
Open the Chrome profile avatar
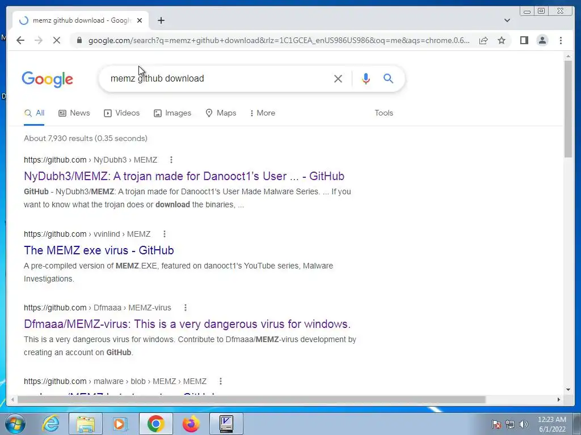tap(542, 40)
